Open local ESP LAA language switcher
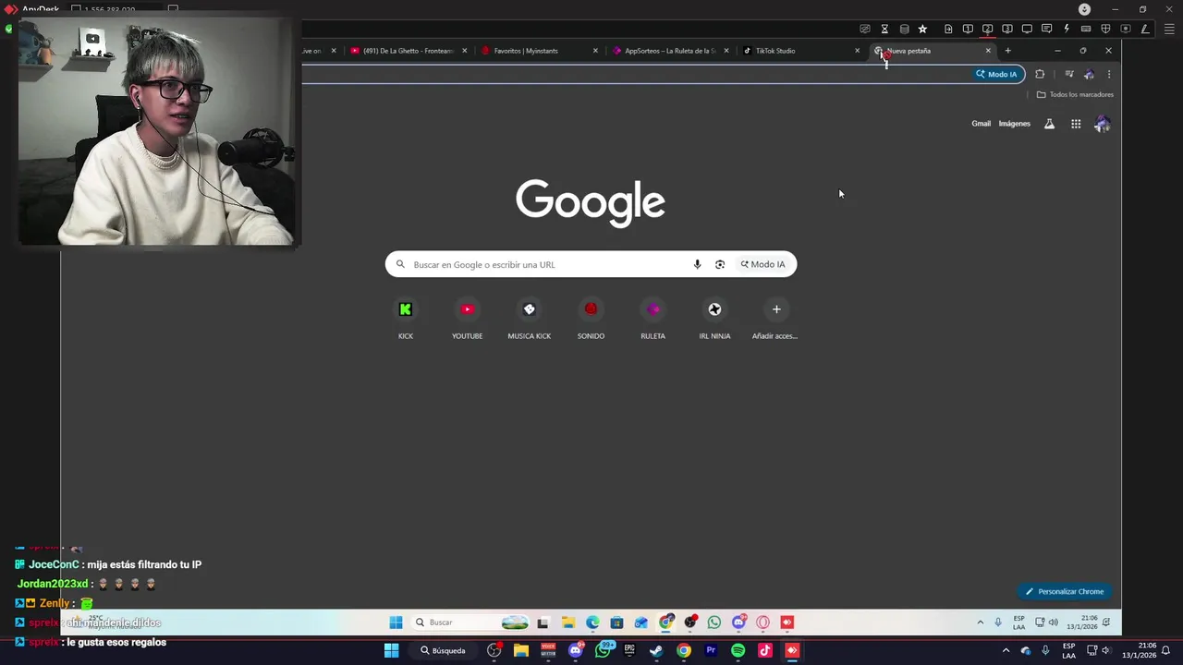 [x=1068, y=651]
